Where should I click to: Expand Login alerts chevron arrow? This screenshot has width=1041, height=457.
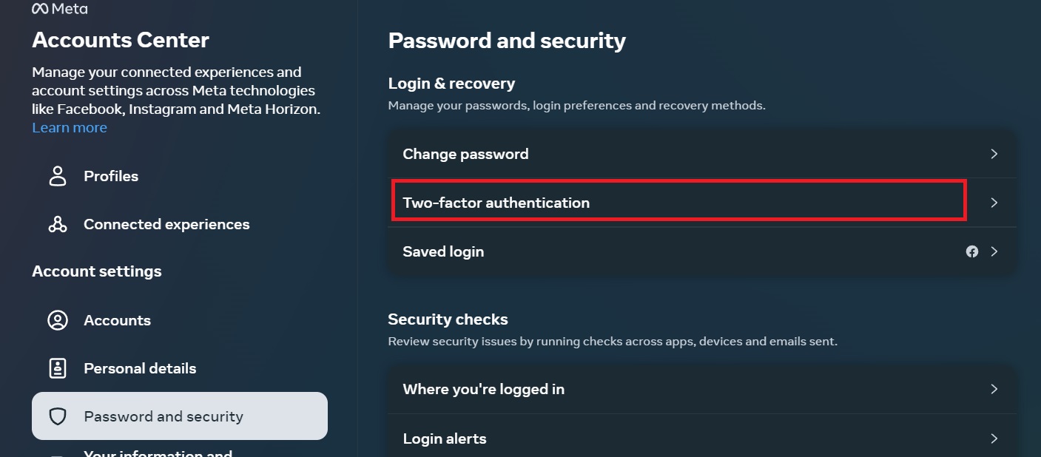pos(994,439)
